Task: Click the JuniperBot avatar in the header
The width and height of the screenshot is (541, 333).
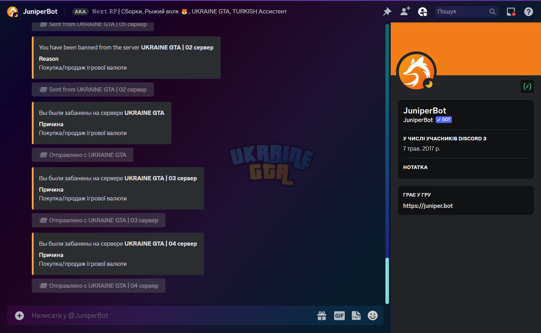Action: click(12, 12)
